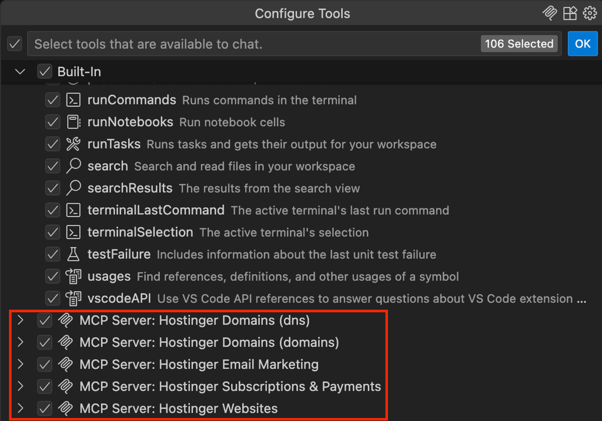Click the terminalLastCommand terminal icon

[73, 210]
